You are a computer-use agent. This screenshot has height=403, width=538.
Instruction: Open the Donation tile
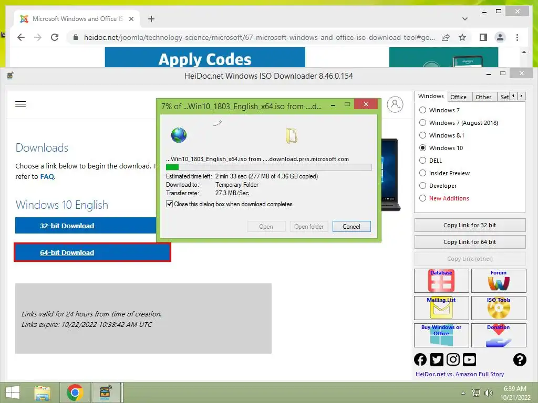(499, 335)
